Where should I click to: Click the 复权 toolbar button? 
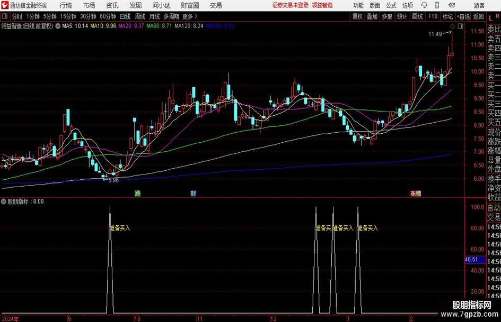pos(357,16)
